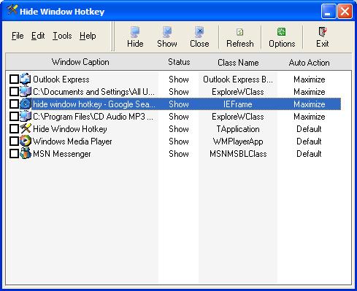The width and height of the screenshot is (357, 291).
Task: Sort by the Class Name column header
Action: [238, 62]
